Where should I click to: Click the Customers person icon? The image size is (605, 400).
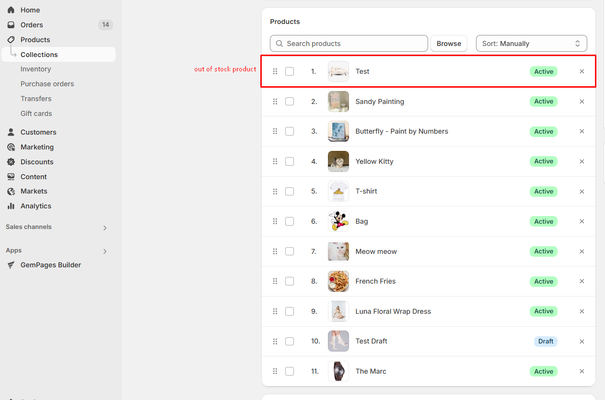click(x=11, y=132)
